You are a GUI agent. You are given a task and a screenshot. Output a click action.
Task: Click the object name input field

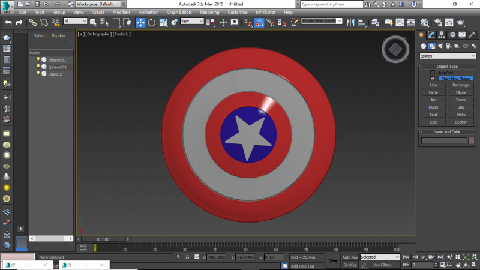click(x=444, y=140)
